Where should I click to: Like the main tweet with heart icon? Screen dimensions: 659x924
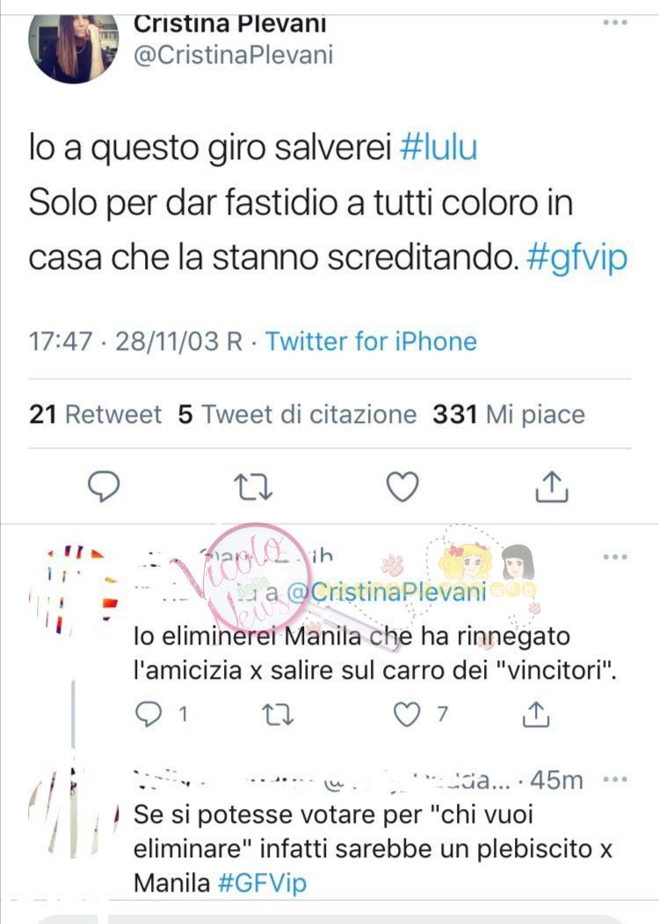pos(402,487)
